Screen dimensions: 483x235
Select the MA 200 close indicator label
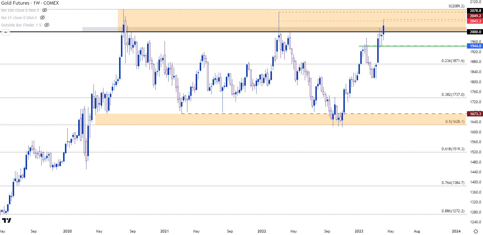point(20,10)
